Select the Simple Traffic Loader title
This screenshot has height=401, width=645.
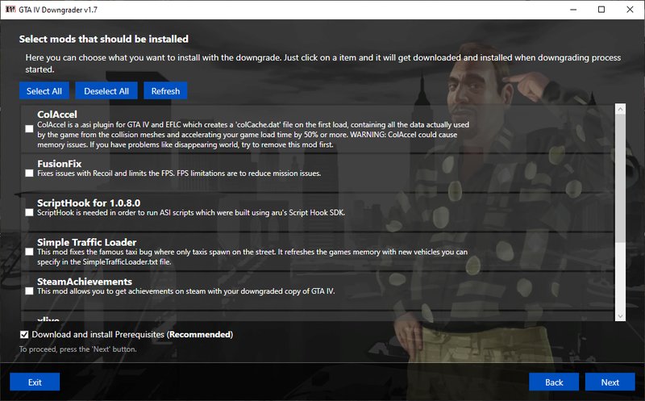(87, 242)
